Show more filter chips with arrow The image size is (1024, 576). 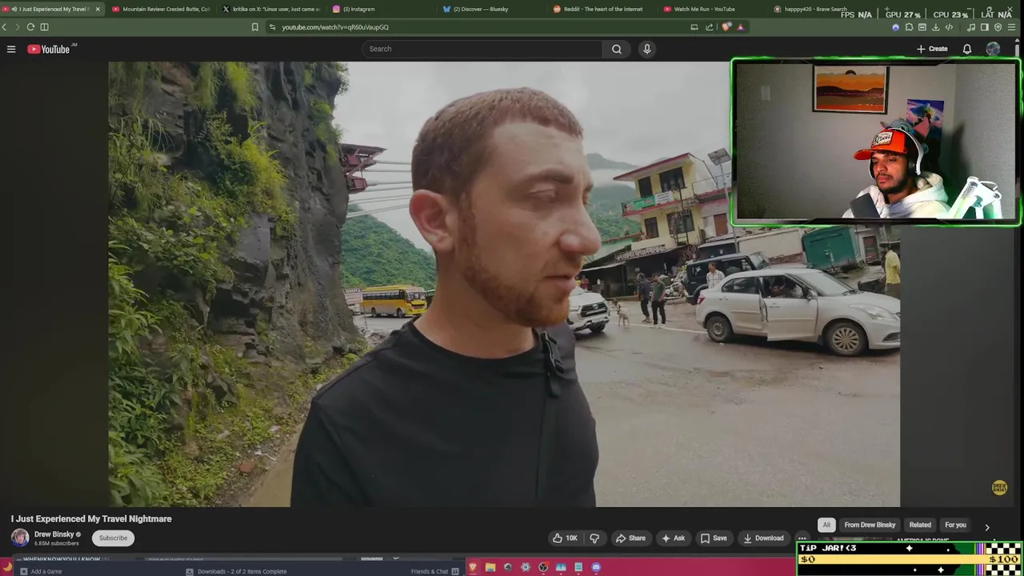coord(986,527)
